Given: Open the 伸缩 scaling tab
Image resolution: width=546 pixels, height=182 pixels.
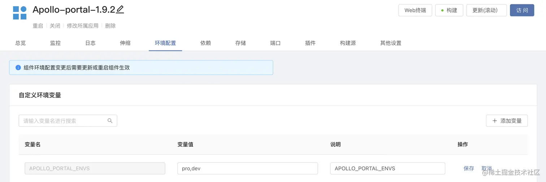Looking at the screenshot, I should tap(125, 43).
